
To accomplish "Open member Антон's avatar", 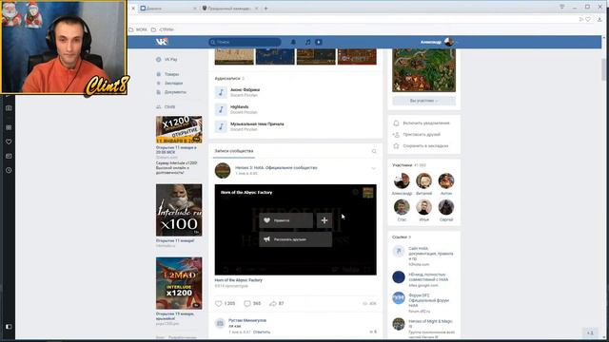I will coord(446,180).
